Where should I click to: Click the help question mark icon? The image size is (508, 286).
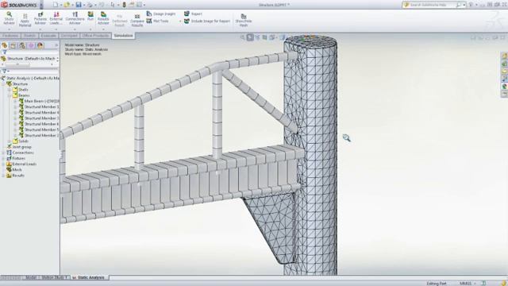pyautogui.click(x=471, y=5)
